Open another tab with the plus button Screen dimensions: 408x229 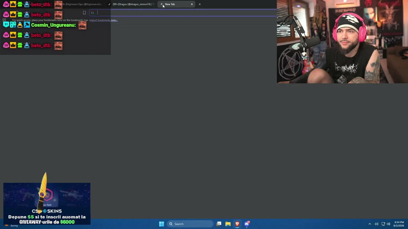(200, 4)
